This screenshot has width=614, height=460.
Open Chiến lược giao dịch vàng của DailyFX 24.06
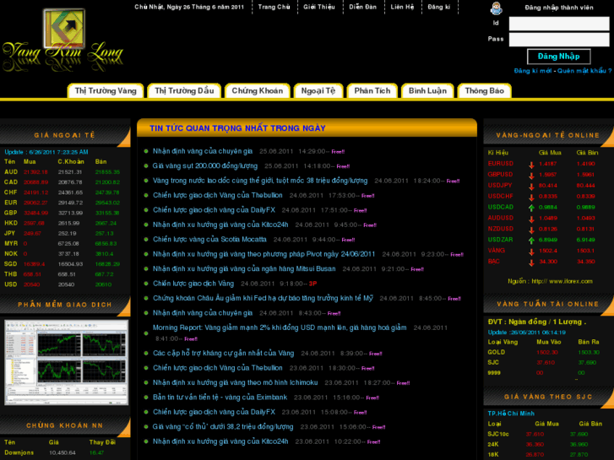(215, 210)
